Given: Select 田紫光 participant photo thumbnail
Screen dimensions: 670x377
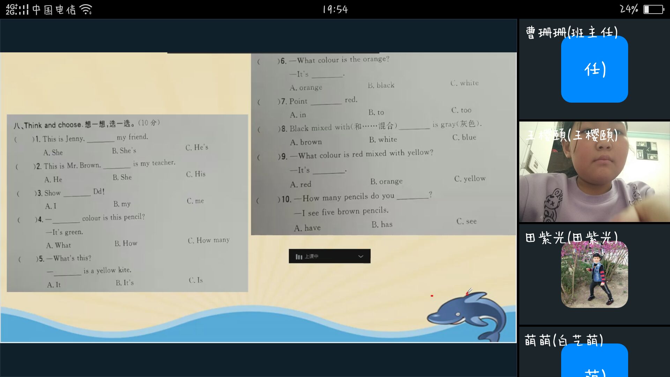Looking at the screenshot, I should [594, 275].
